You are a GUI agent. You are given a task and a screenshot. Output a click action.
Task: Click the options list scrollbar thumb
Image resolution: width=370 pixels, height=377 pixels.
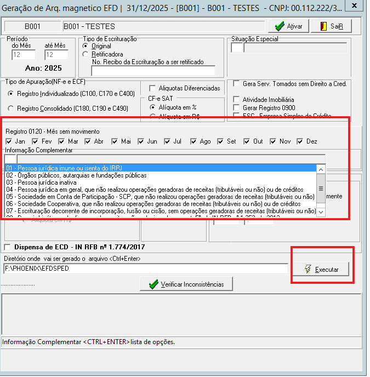tap(321, 188)
